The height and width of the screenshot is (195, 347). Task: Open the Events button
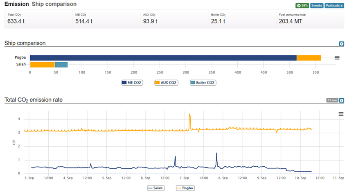click(x=317, y=6)
